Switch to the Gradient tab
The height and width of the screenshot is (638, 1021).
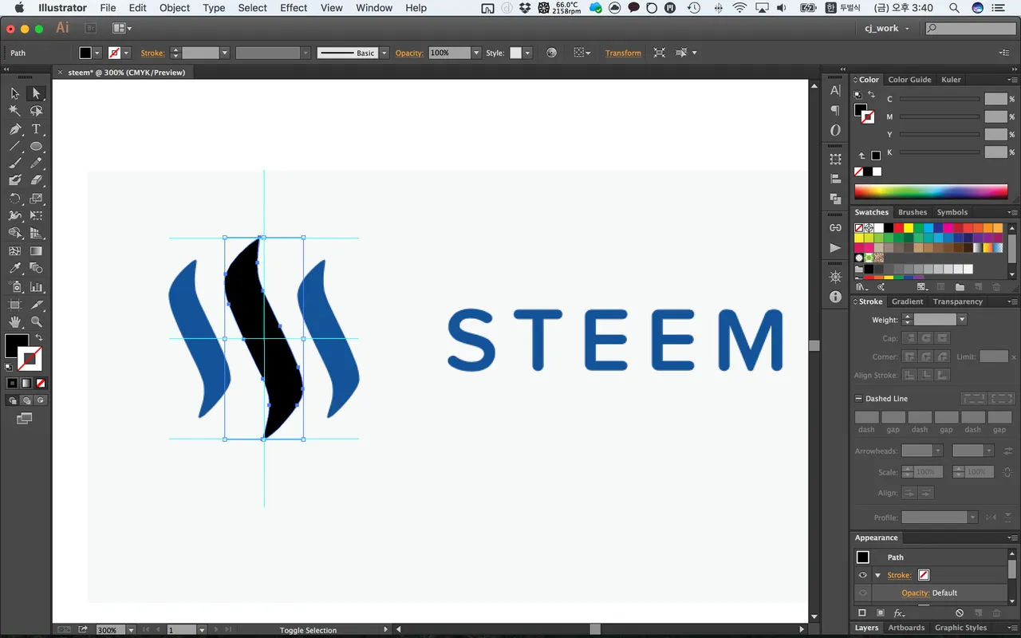pos(907,301)
